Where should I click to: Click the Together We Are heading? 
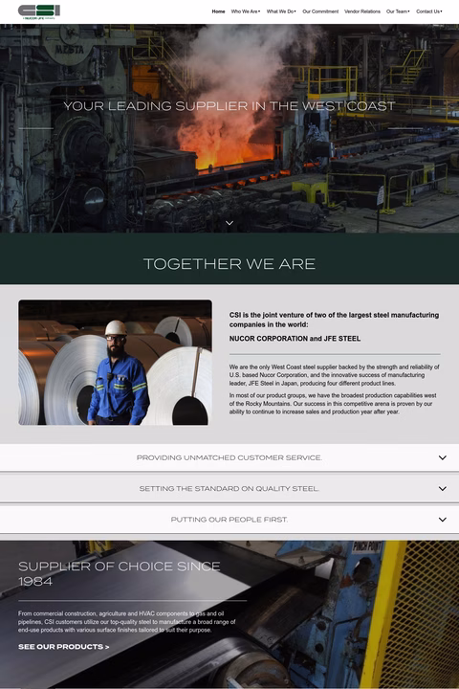tap(229, 264)
